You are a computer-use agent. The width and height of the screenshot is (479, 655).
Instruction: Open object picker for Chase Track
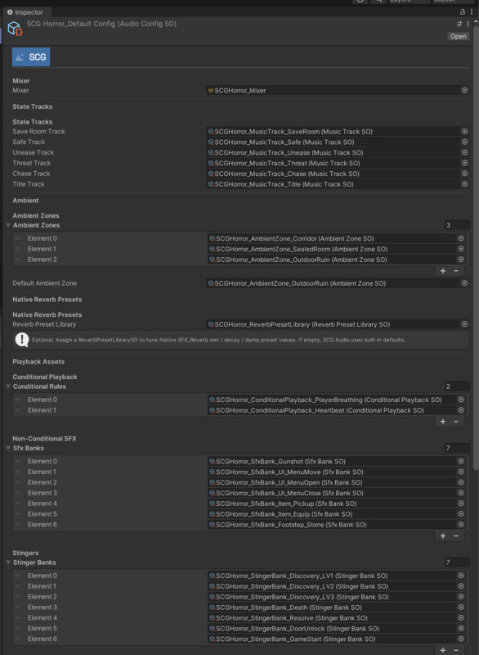pos(464,174)
